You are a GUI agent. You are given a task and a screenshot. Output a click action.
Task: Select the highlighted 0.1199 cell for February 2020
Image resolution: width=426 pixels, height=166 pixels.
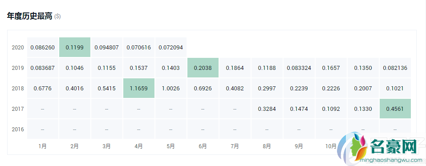coord(74,47)
